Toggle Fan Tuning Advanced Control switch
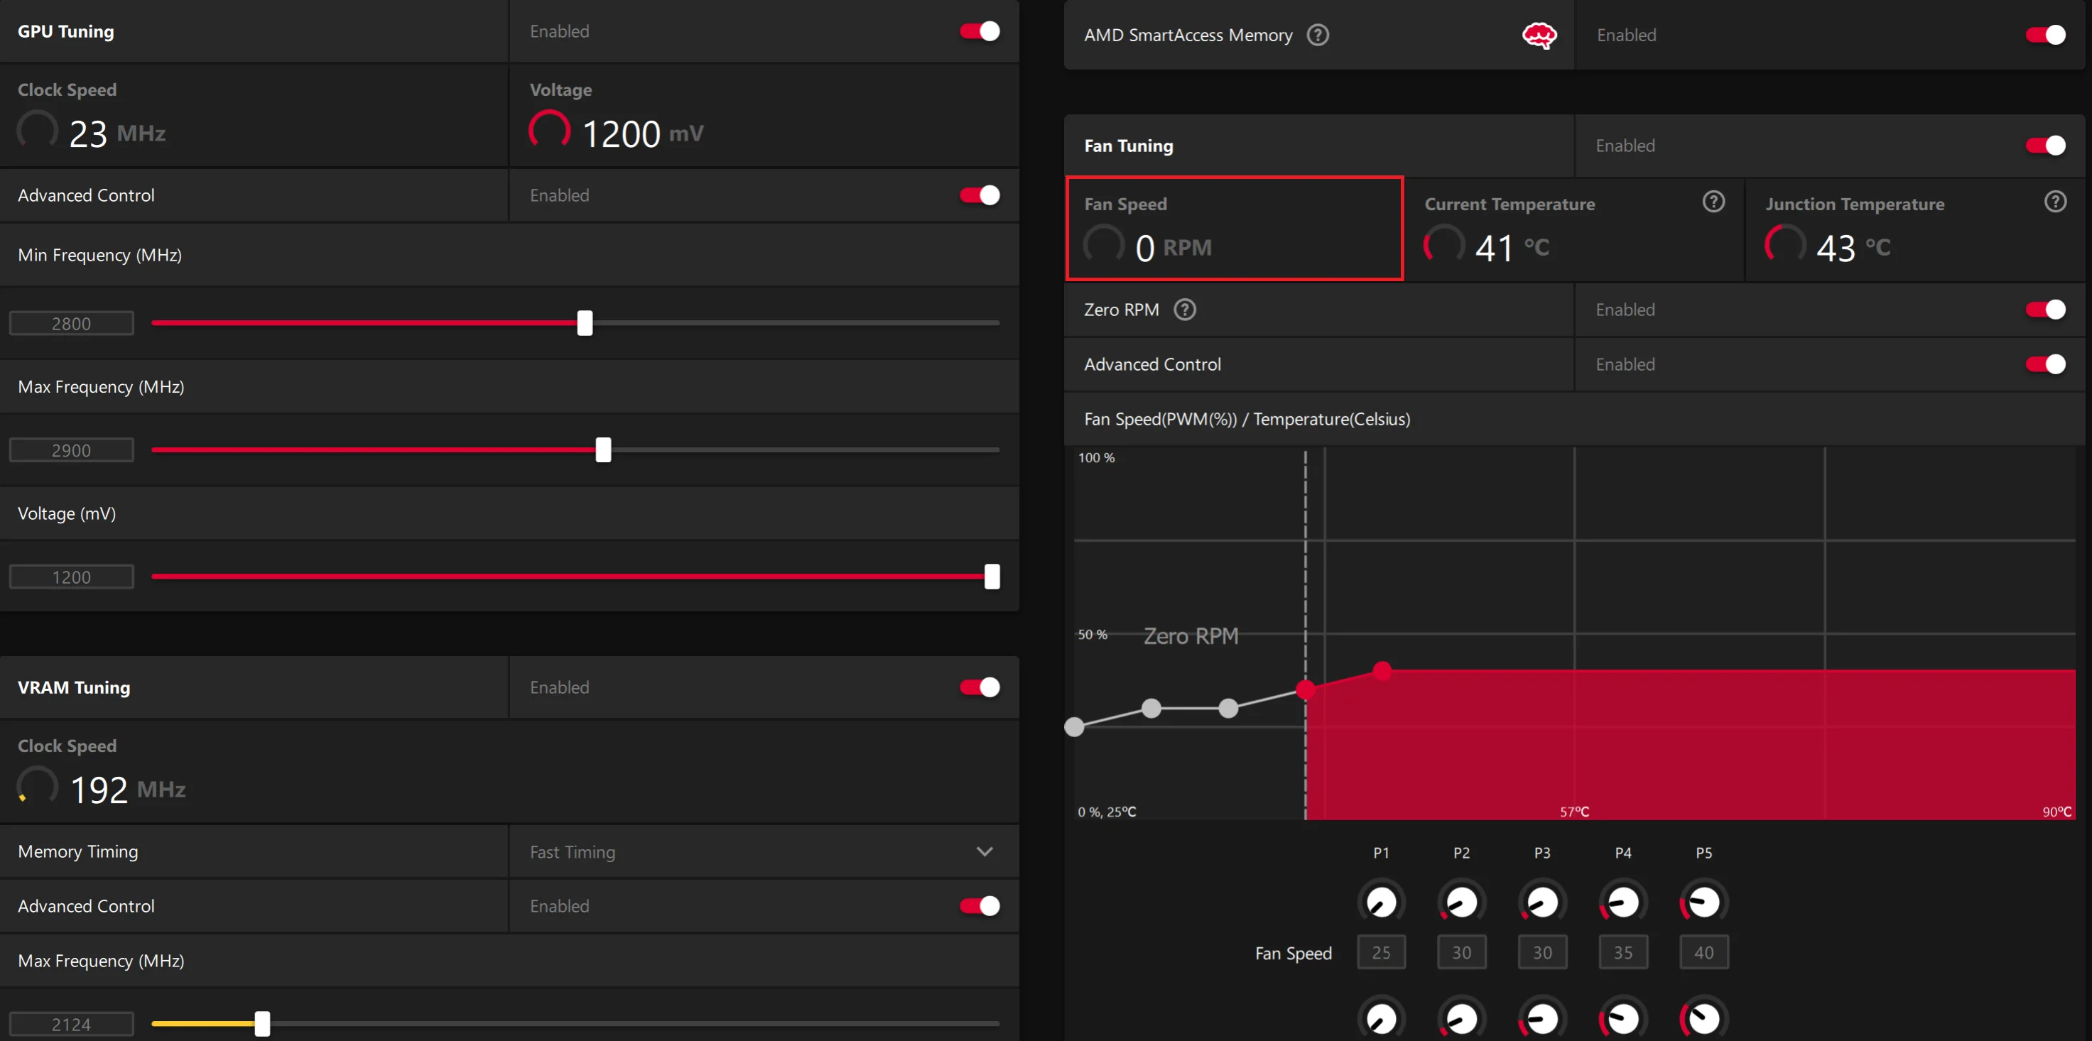Screen dimensions: 2092x1041 point(2045,364)
